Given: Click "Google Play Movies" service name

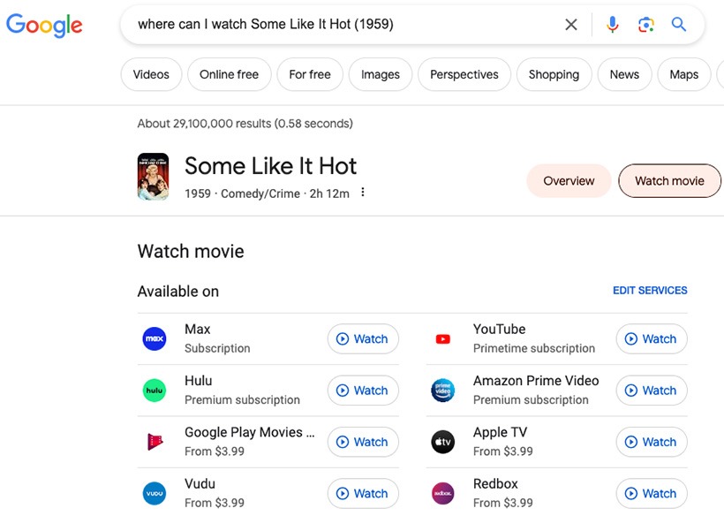Looking at the screenshot, I should 249,432.
